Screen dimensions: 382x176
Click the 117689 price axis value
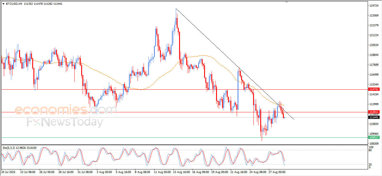tap(374, 65)
